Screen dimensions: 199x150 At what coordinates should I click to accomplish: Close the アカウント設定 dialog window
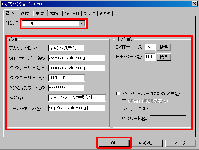click(x=195, y=4)
